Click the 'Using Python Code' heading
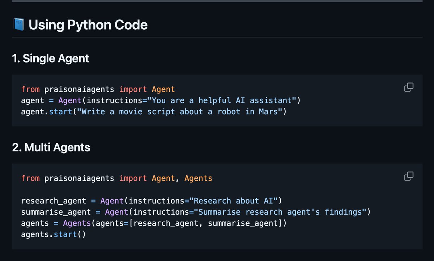434x261 pixels. 88,25
